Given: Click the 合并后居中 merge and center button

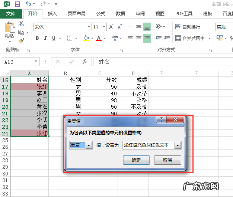Looking at the screenshot, I should pyautogui.click(x=190, y=38).
